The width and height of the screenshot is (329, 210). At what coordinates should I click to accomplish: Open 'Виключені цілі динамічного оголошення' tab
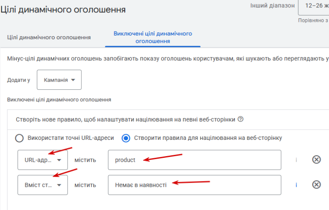[153, 37]
